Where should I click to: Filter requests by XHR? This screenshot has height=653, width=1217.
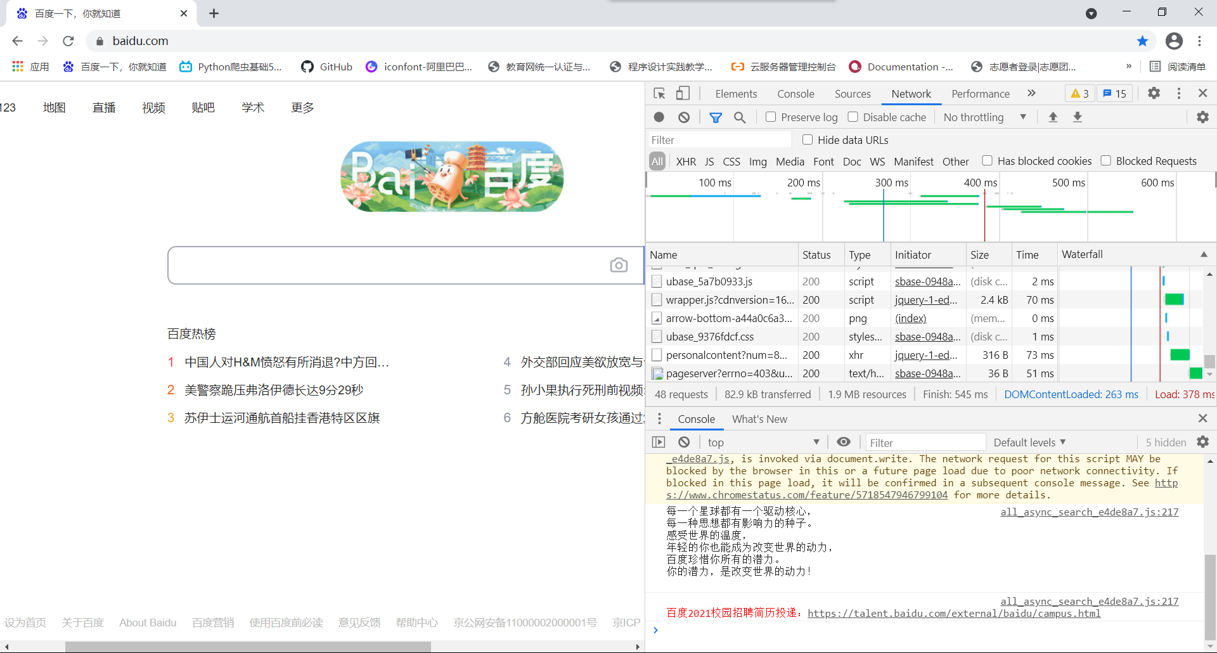click(686, 162)
